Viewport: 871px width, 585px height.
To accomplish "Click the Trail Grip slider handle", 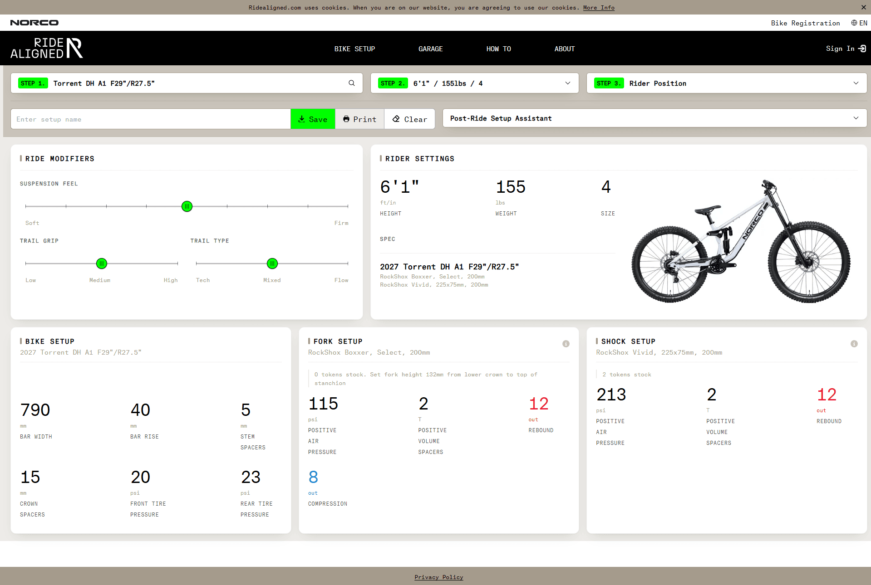I will (102, 263).
